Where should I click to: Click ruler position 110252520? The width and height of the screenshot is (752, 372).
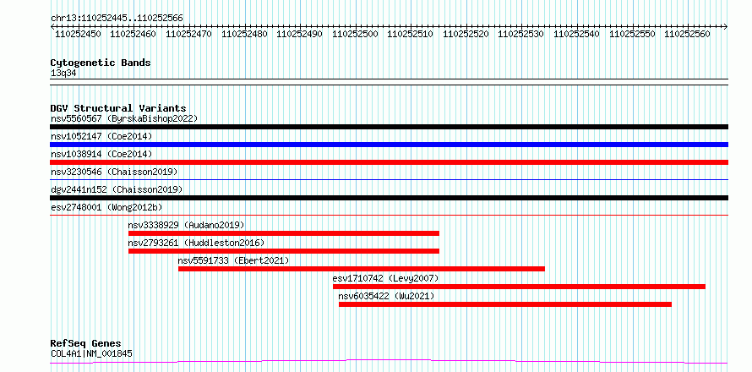(466, 34)
